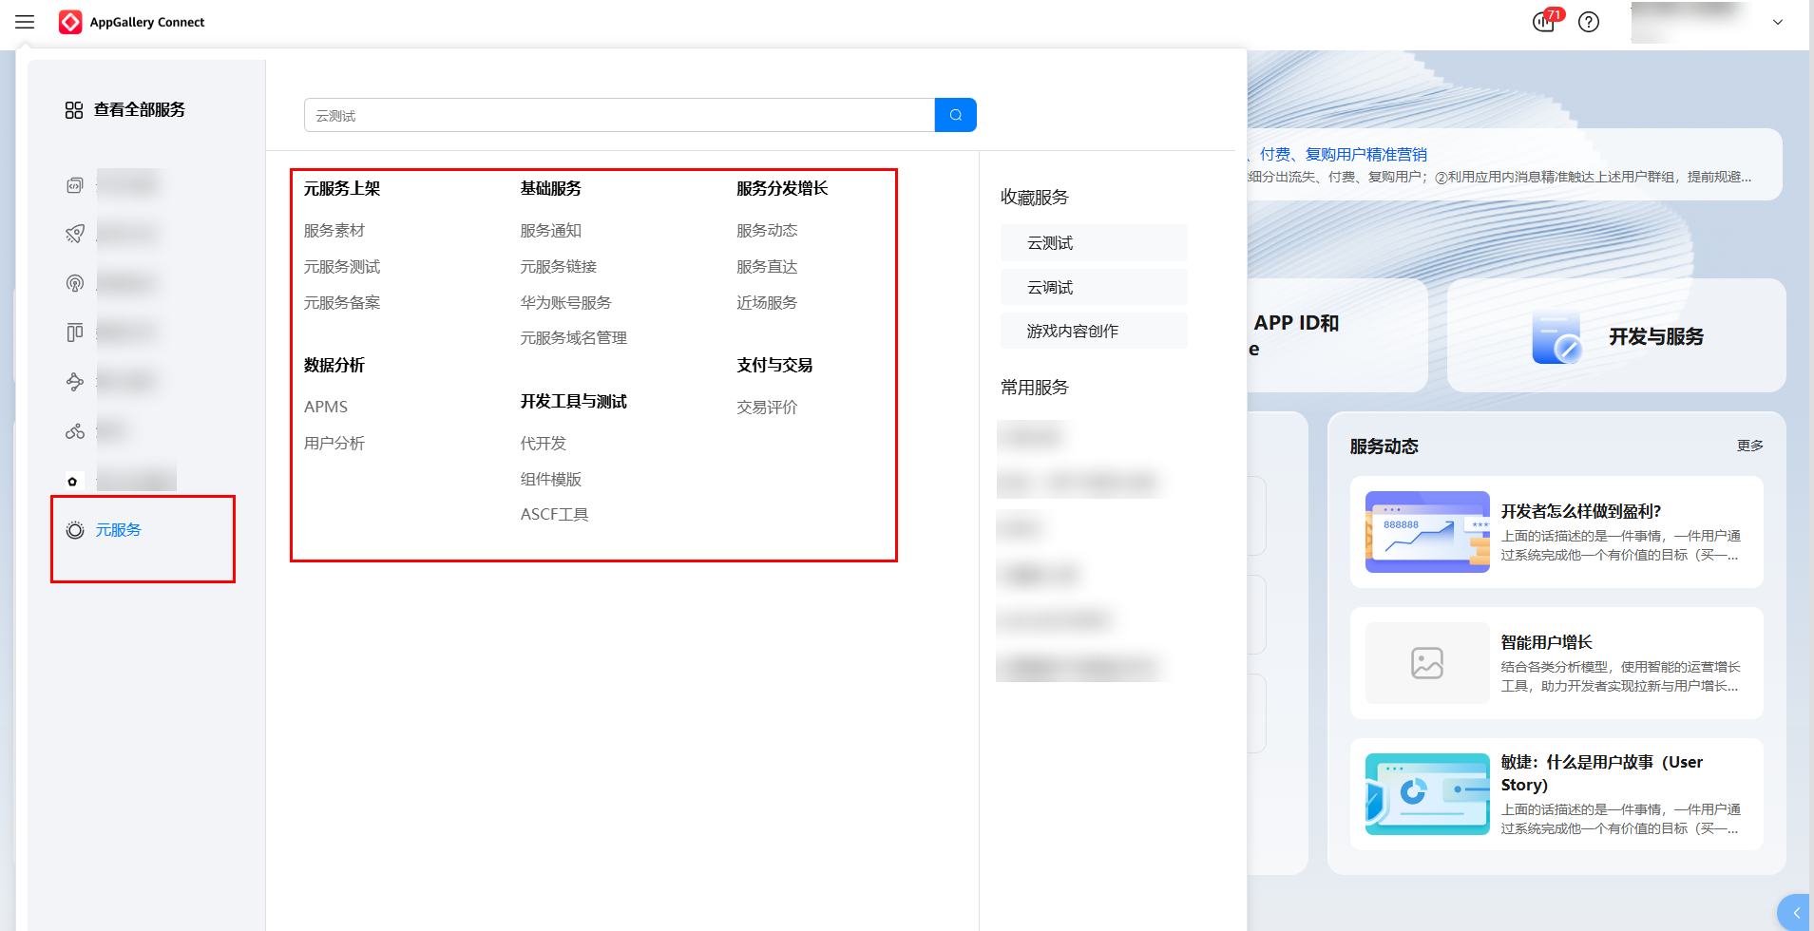The width and height of the screenshot is (1814, 931).
Task: Open the Help question mark icon
Action: [1588, 22]
